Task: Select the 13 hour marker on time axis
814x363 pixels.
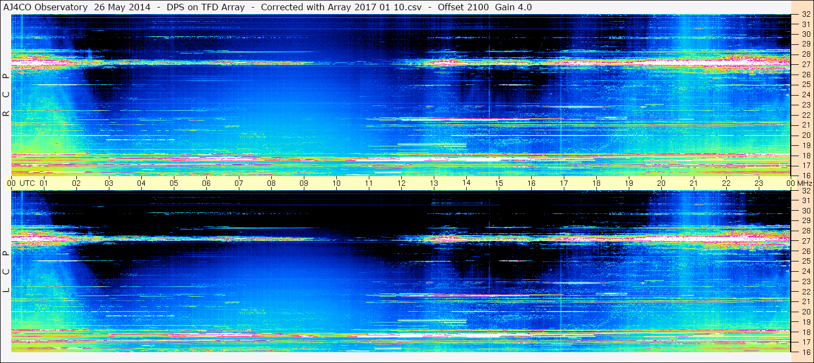Action: tap(434, 183)
